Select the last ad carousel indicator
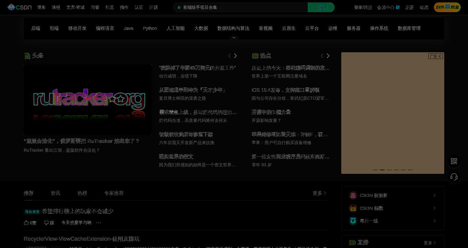 coord(410,170)
